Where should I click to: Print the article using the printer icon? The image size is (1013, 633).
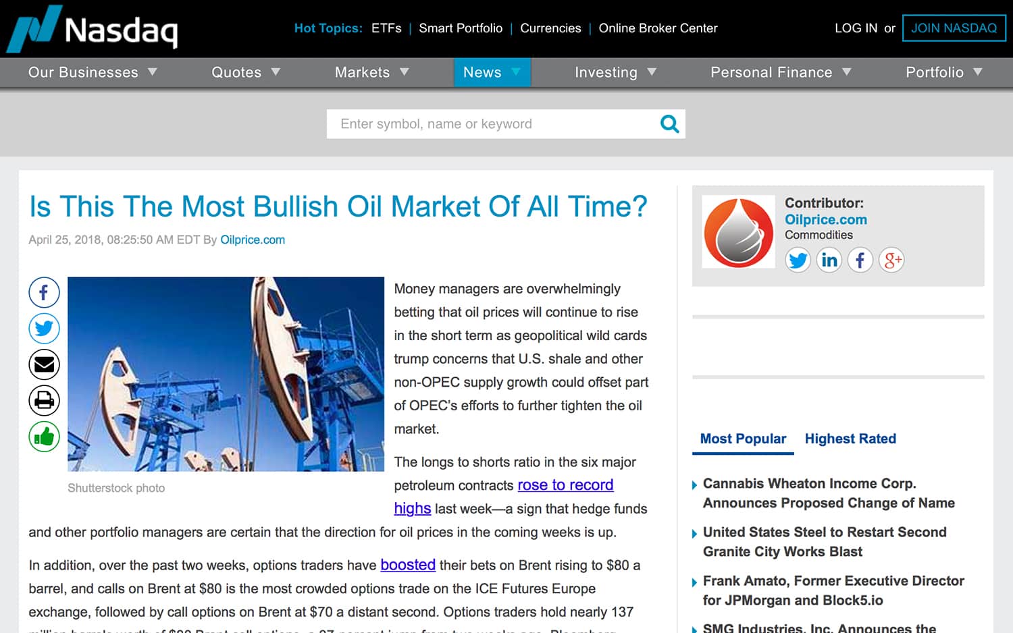click(x=44, y=400)
